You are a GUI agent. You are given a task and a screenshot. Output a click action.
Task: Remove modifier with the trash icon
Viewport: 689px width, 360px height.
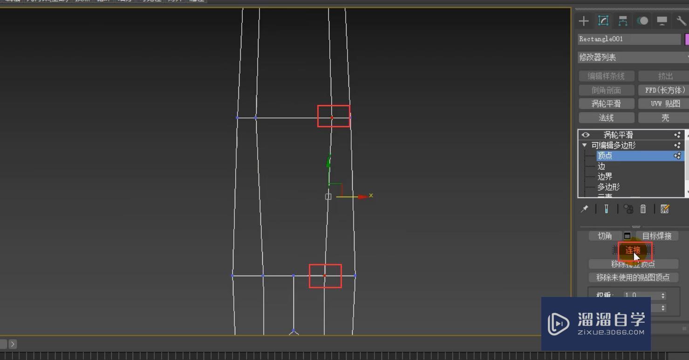(643, 209)
